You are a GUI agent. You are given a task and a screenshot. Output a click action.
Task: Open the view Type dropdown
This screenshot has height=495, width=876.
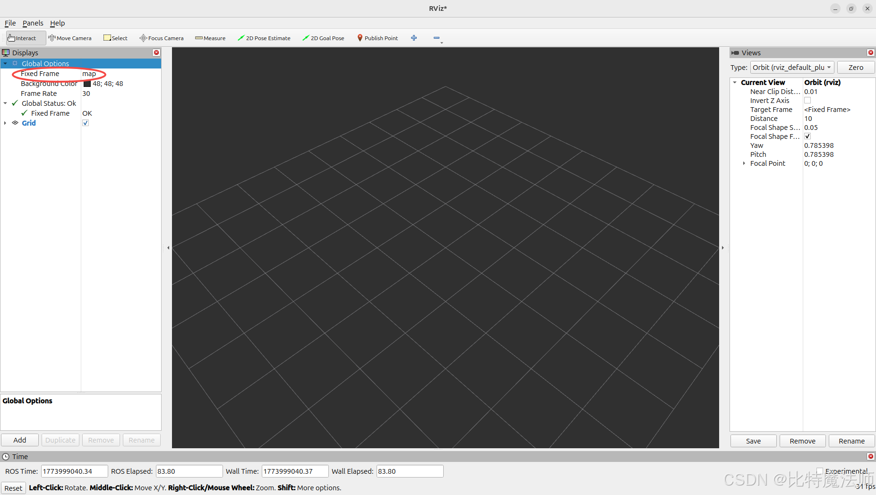(792, 68)
